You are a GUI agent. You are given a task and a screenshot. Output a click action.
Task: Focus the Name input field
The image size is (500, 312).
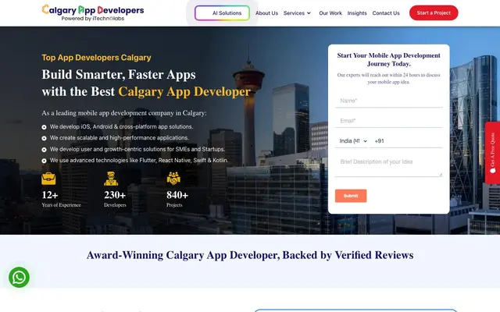tap(389, 101)
